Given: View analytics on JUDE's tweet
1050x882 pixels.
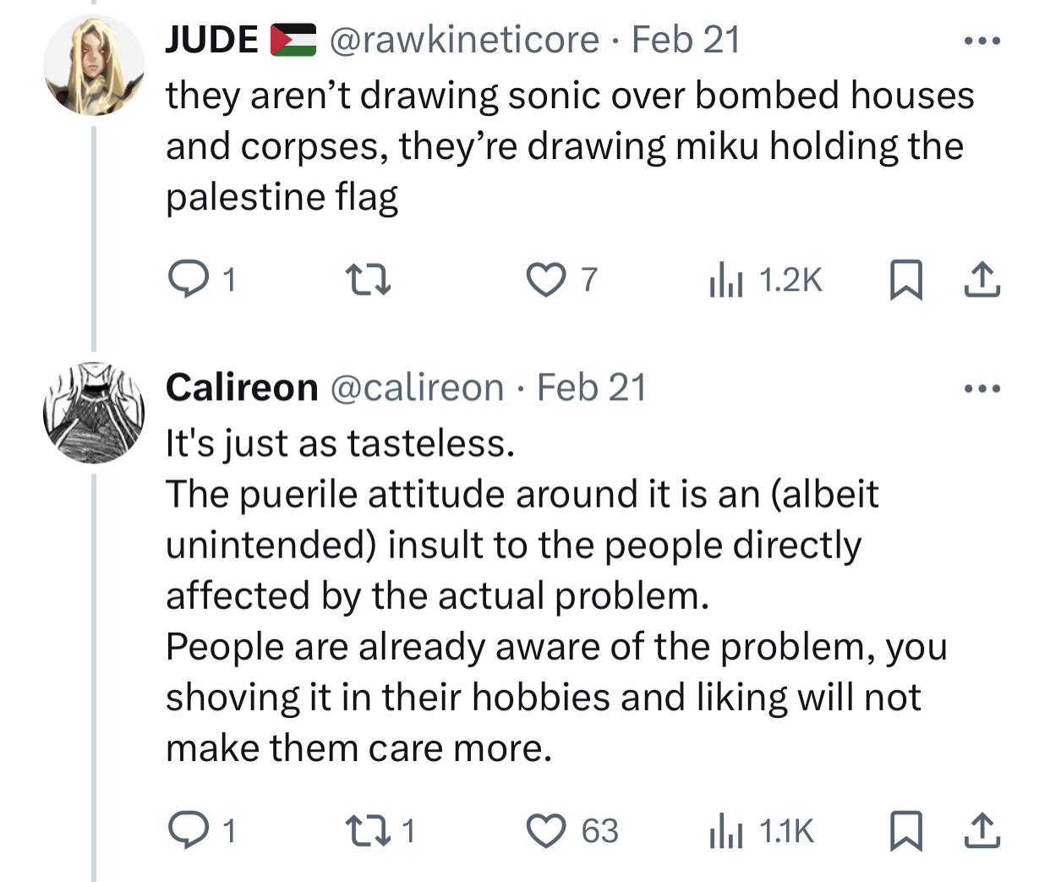Looking at the screenshot, I should pyautogui.click(x=725, y=279).
